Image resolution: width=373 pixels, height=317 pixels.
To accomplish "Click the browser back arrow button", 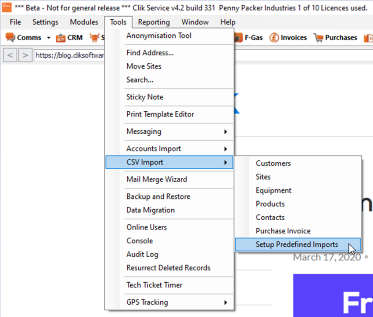I will tap(10, 55).
